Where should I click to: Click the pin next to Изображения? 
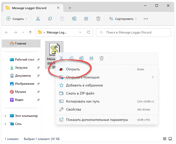38,84
